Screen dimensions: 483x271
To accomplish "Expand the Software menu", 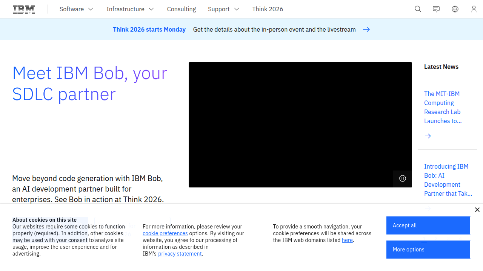I will [76, 9].
